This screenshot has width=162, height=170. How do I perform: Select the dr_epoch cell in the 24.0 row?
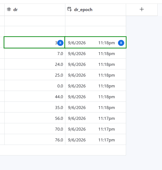96,64
